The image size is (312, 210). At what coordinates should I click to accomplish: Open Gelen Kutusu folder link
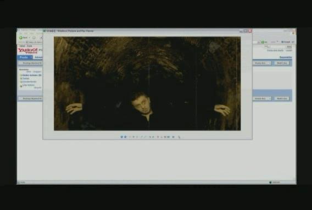pyautogui.click(x=32, y=75)
